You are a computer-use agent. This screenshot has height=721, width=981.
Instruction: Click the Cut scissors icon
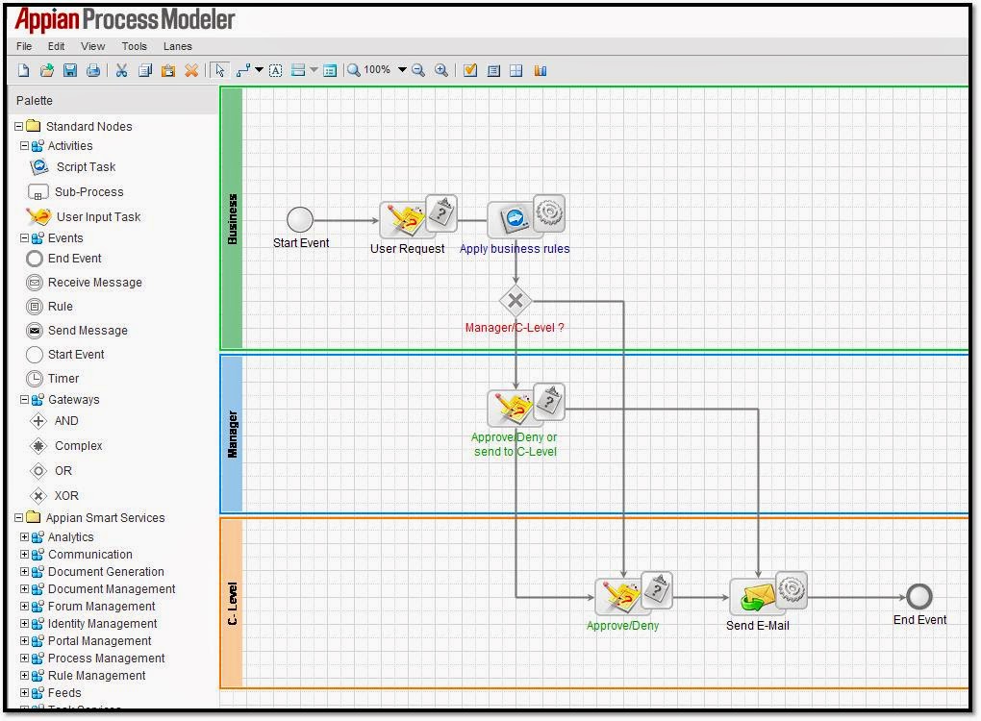pyautogui.click(x=121, y=71)
